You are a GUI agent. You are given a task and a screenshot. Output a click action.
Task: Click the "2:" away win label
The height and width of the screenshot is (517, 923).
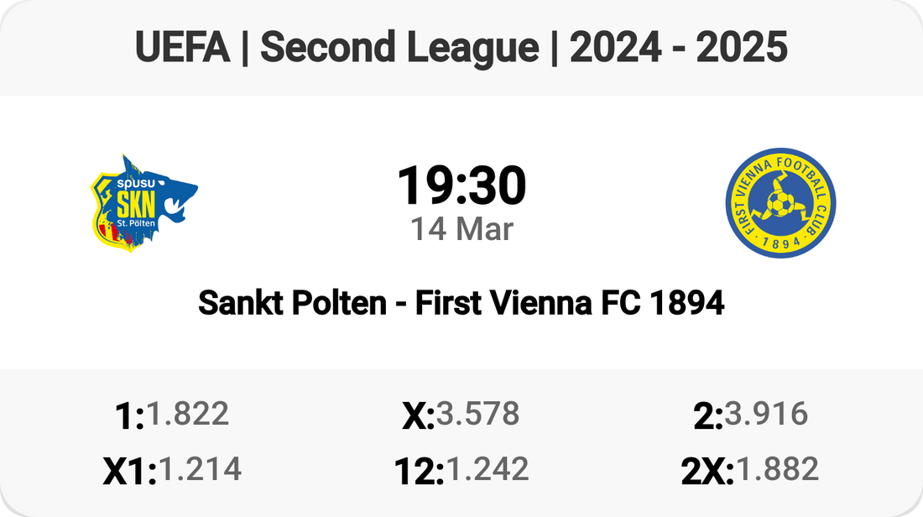(x=708, y=416)
